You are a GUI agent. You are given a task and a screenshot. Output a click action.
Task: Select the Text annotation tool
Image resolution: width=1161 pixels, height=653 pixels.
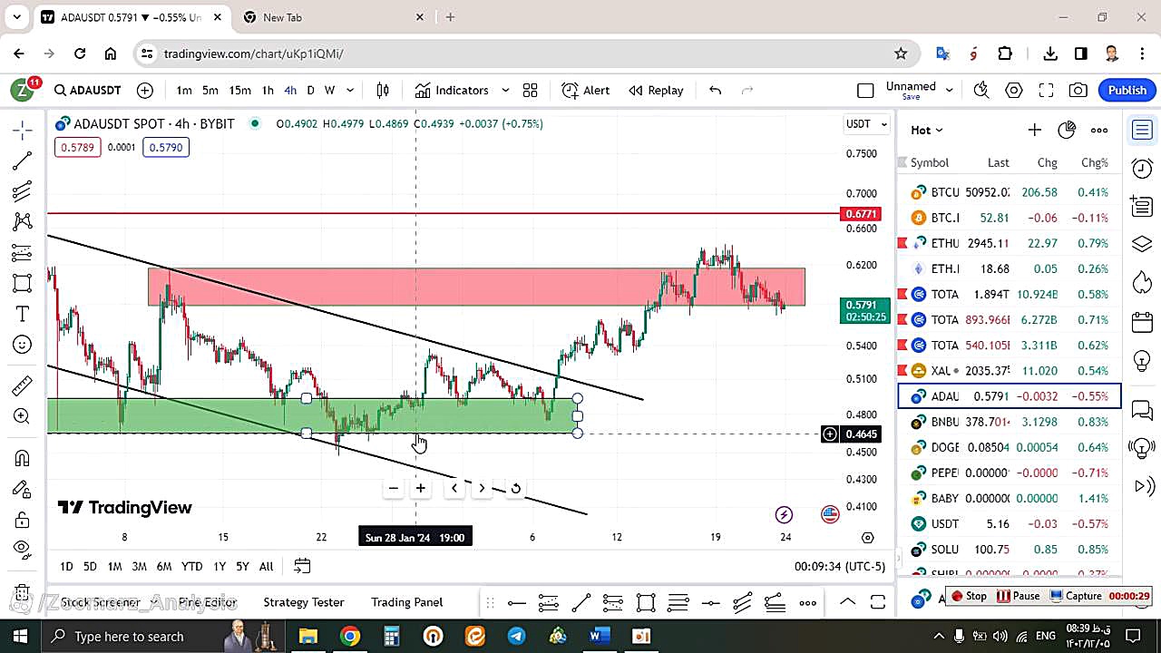click(x=23, y=314)
